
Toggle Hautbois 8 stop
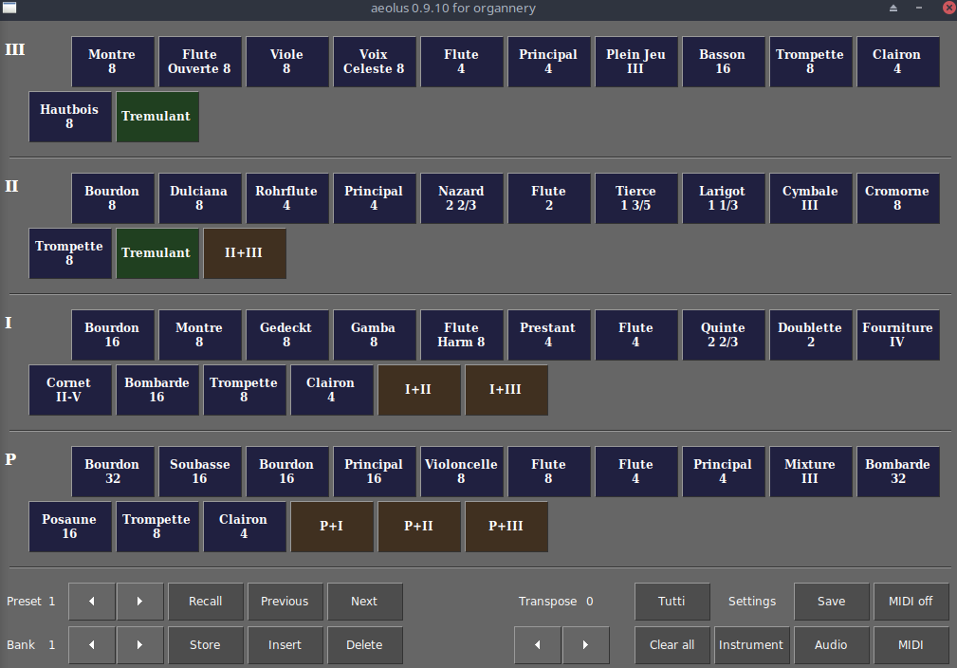click(70, 117)
